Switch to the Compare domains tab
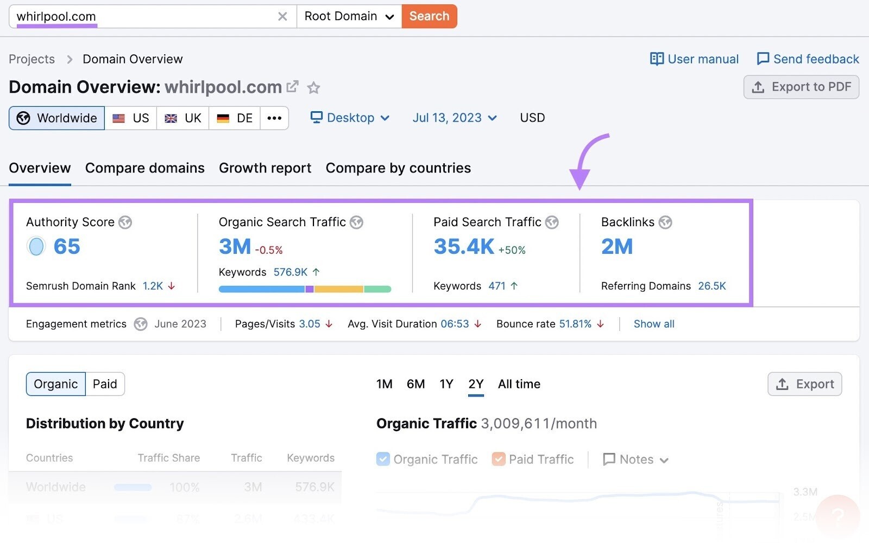The height and width of the screenshot is (543, 869). tap(145, 168)
